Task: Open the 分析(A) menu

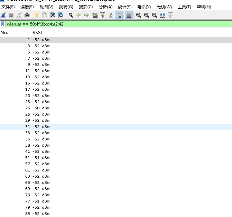Action: pyautogui.click(x=105, y=7)
